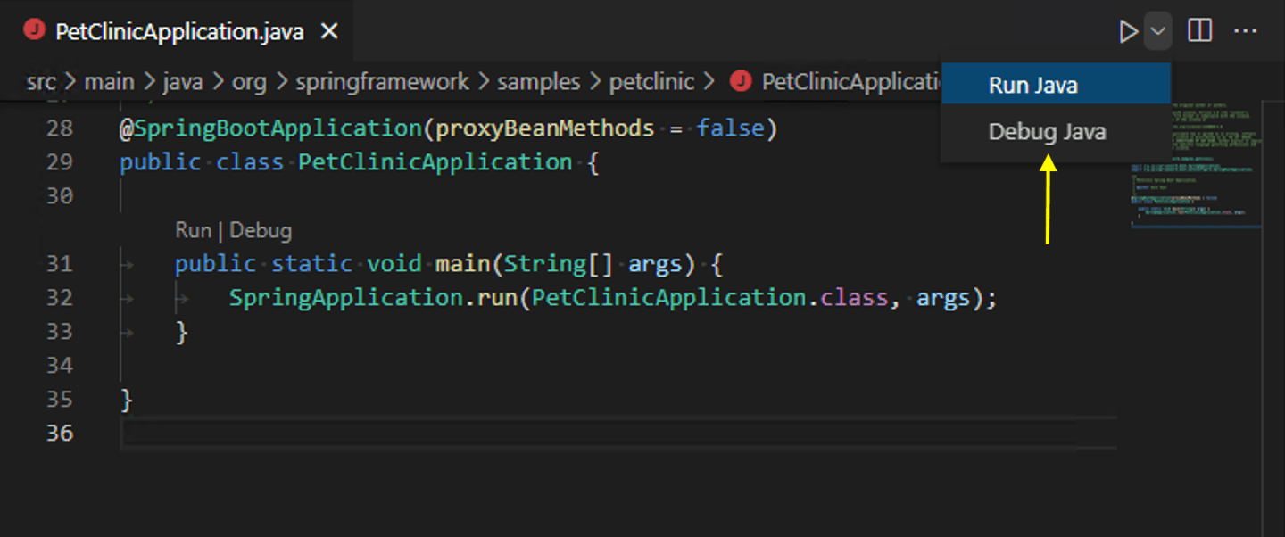Select Run Java from the menu
The height and width of the screenshot is (537, 1285).
1032,84
